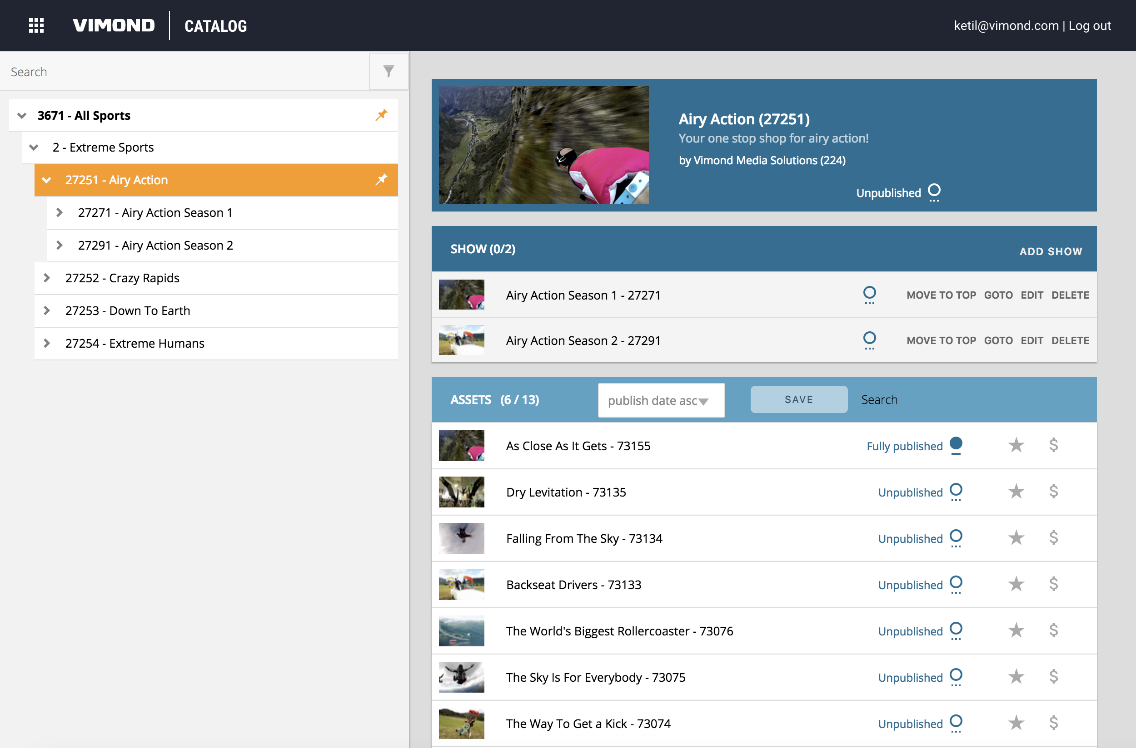Toggle publish circle for Airy Action Season 1
1136x748 pixels.
(x=870, y=294)
